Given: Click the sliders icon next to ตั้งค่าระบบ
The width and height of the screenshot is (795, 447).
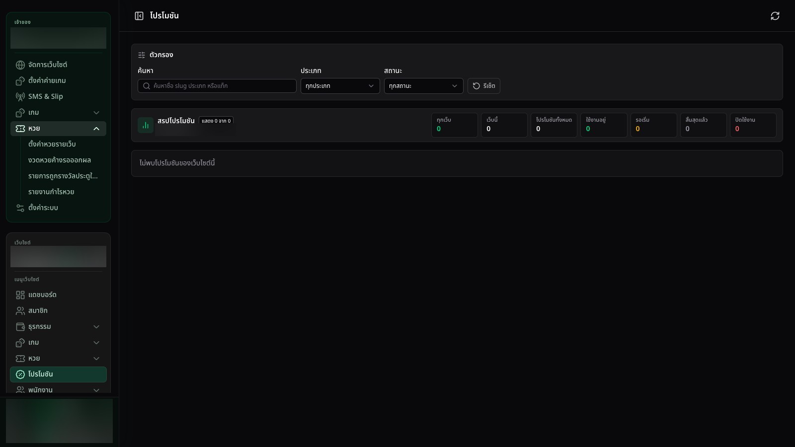Looking at the screenshot, I should [20, 208].
